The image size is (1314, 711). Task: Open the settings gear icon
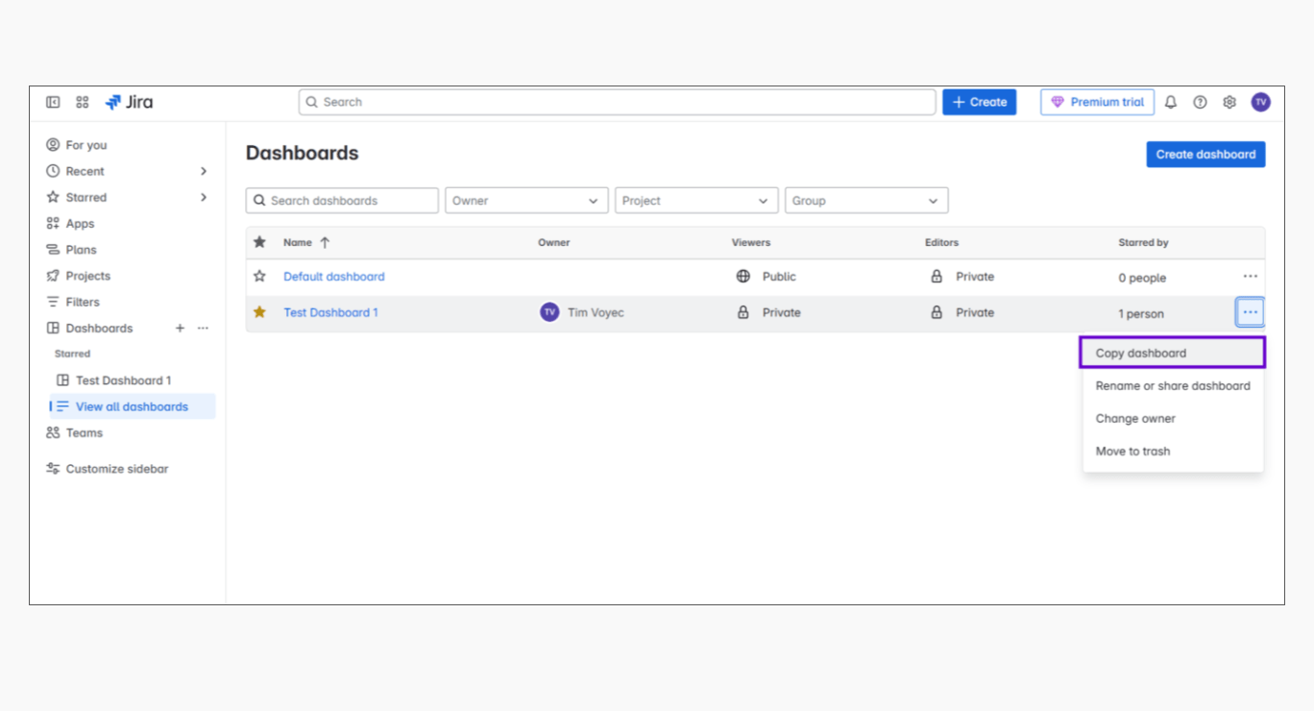1229,102
